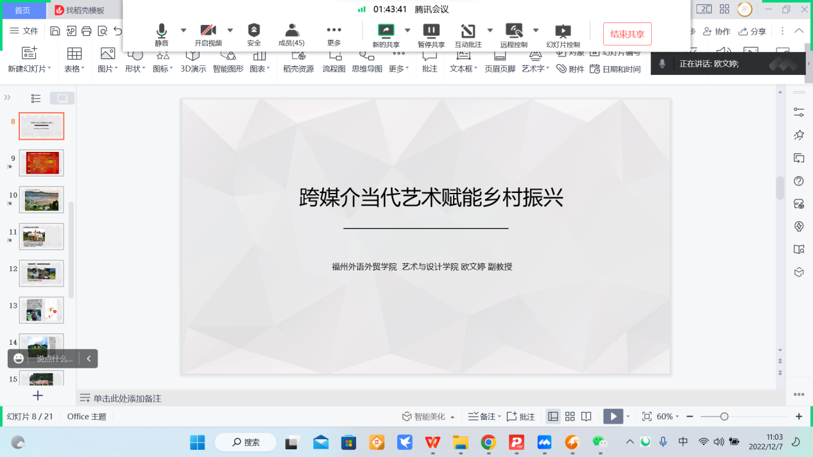The image size is (813, 457).
Task: Toggle 备注 notes pane in status bar
Action: pyautogui.click(x=483, y=417)
